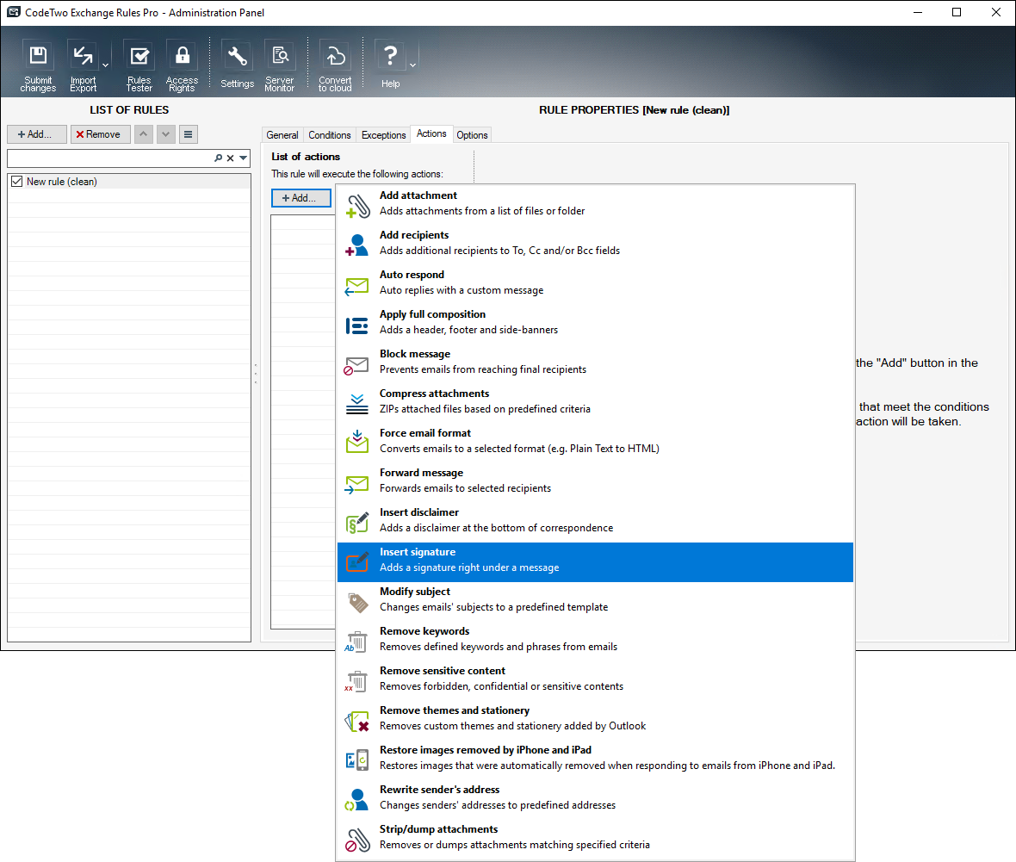Click the Force email format icon
This screenshot has height=862, width=1016.
(x=357, y=442)
